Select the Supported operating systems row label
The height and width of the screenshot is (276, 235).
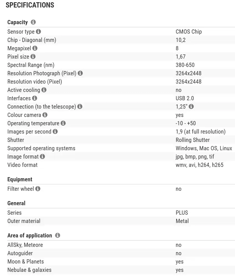pos(41,148)
